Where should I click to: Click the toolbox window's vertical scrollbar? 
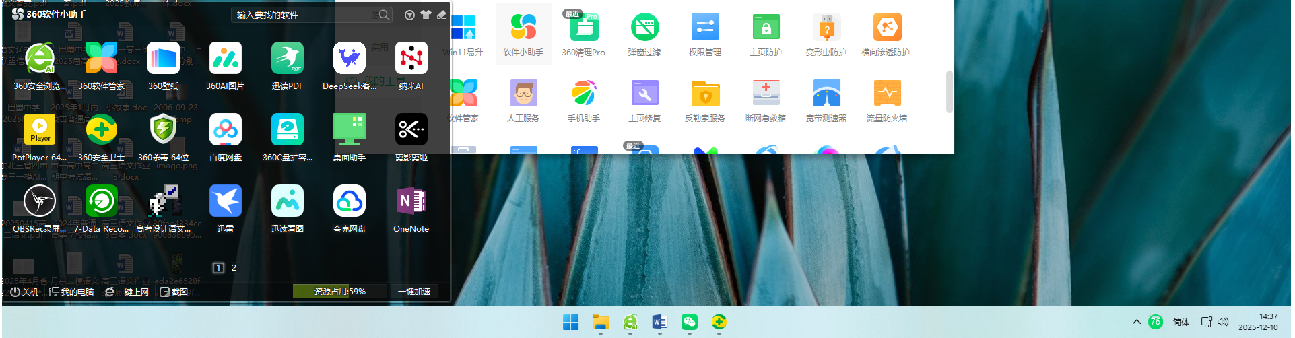point(950,92)
